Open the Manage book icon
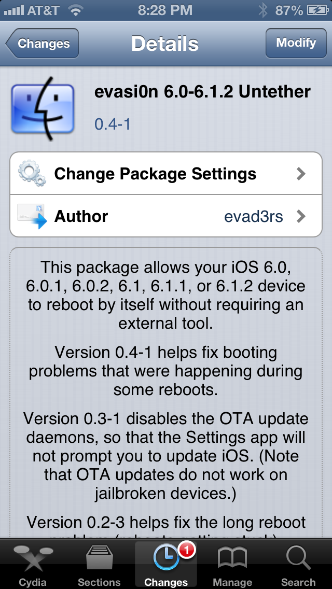 (232, 559)
